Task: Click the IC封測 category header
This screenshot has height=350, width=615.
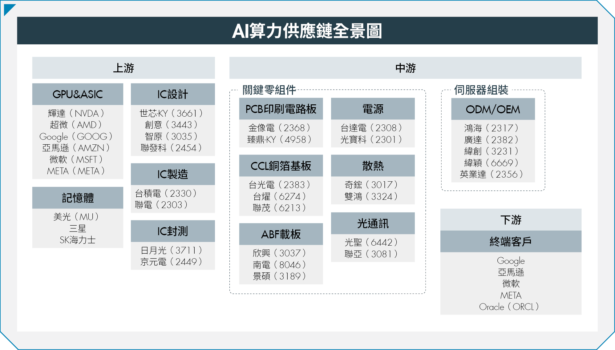Action: coord(172,231)
